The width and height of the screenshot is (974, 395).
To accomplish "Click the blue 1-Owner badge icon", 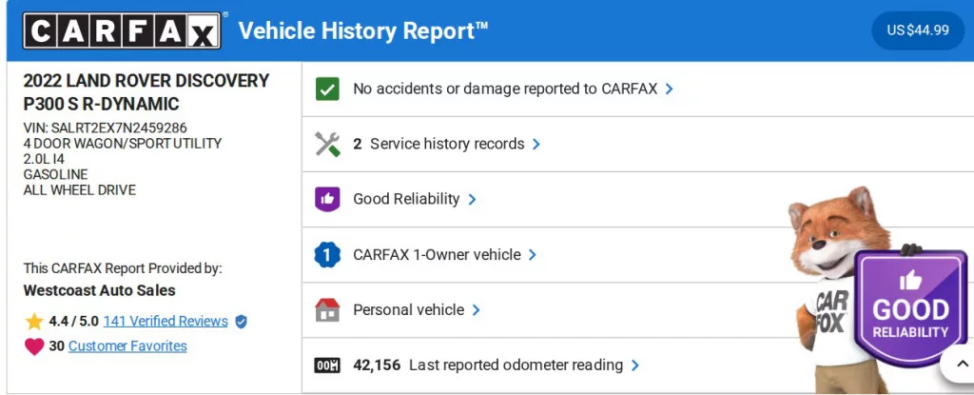I will pyautogui.click(x=327, y=255).
